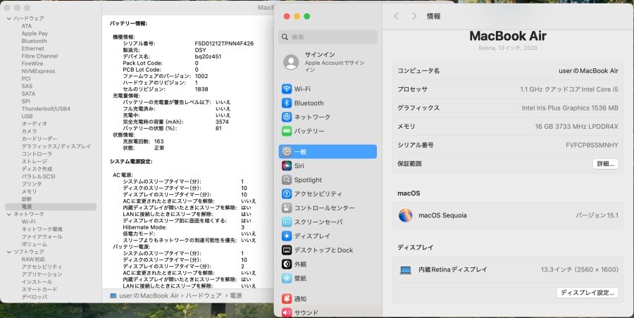Click 電源 in the bottom path bar

coord(236,295)
